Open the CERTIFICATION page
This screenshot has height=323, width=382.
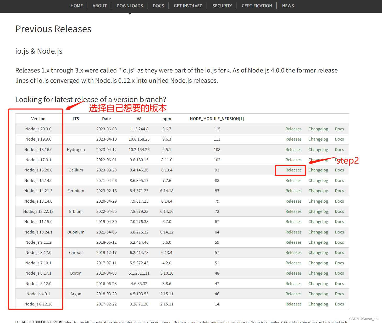coord(257,6)
